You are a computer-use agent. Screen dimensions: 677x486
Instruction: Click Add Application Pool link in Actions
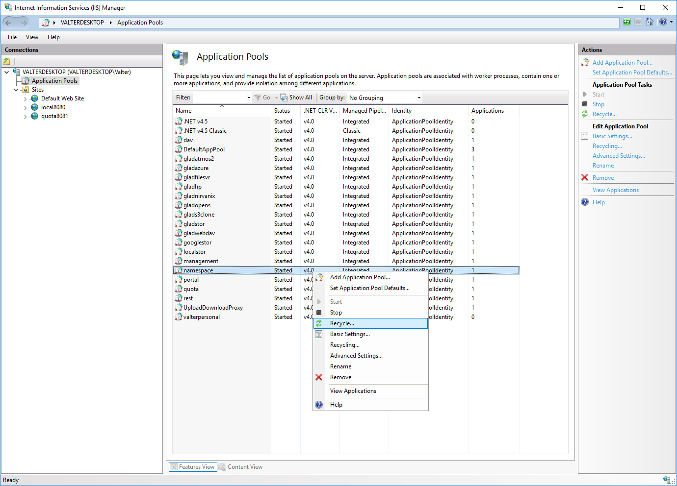pyautogui.click(x=622, y=63)
